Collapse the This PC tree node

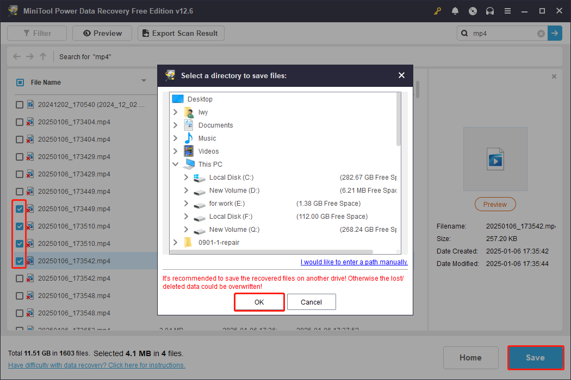tap(175, 164)
